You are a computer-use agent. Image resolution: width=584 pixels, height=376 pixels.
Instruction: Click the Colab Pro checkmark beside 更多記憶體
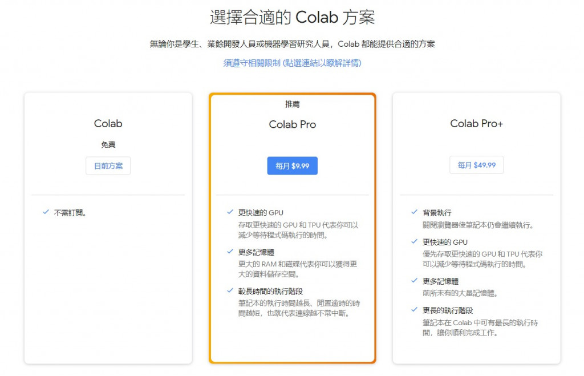(230, 252)
